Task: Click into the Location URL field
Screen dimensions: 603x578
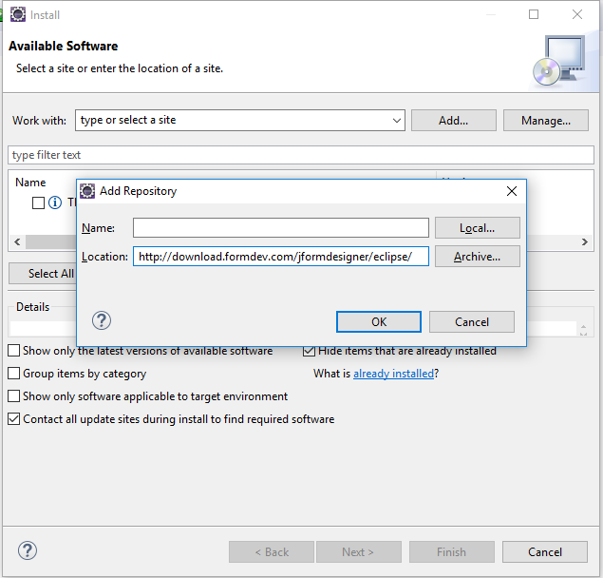Action: 280,257
